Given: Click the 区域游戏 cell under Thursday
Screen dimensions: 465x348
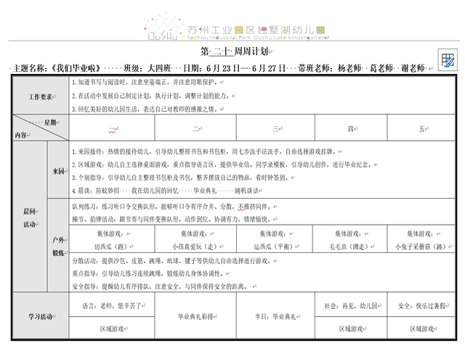Looking at the screenshot, I should click(351, 328).
